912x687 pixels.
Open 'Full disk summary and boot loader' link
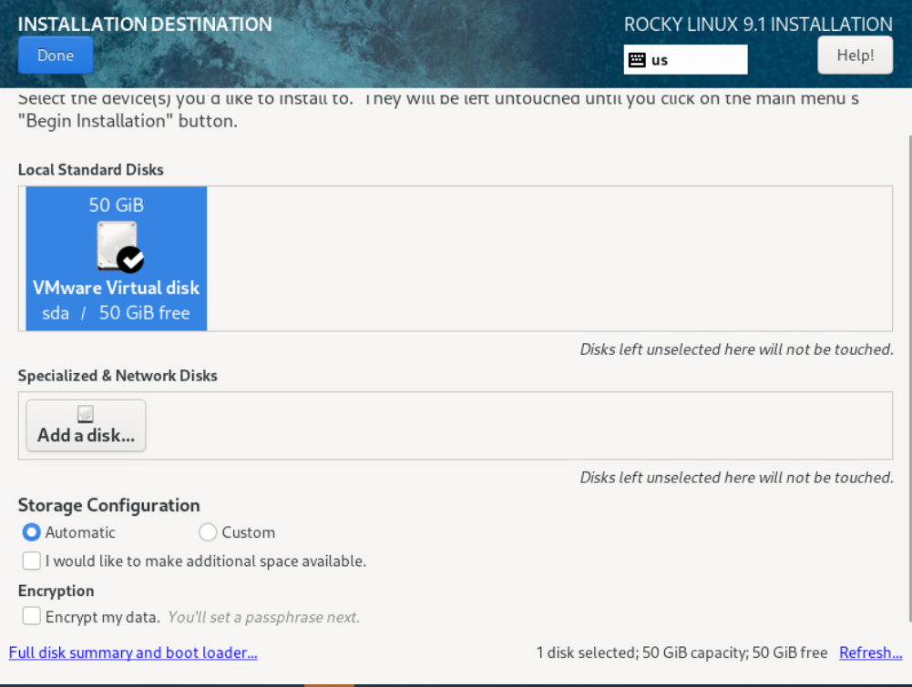point(133,652)
